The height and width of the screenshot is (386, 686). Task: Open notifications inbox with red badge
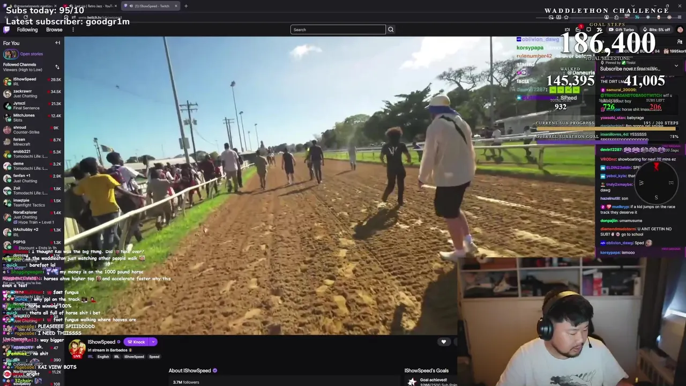[x=579, y=29]
